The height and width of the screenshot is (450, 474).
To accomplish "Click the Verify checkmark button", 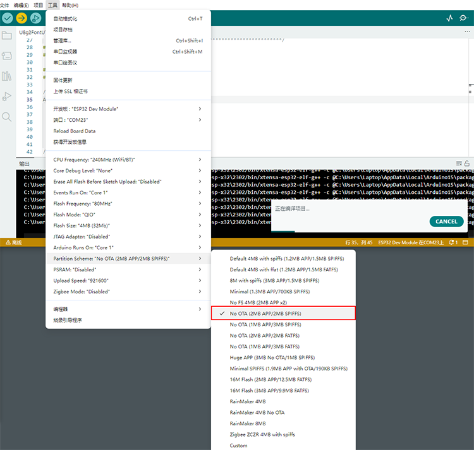I will [x=7, y=18].
